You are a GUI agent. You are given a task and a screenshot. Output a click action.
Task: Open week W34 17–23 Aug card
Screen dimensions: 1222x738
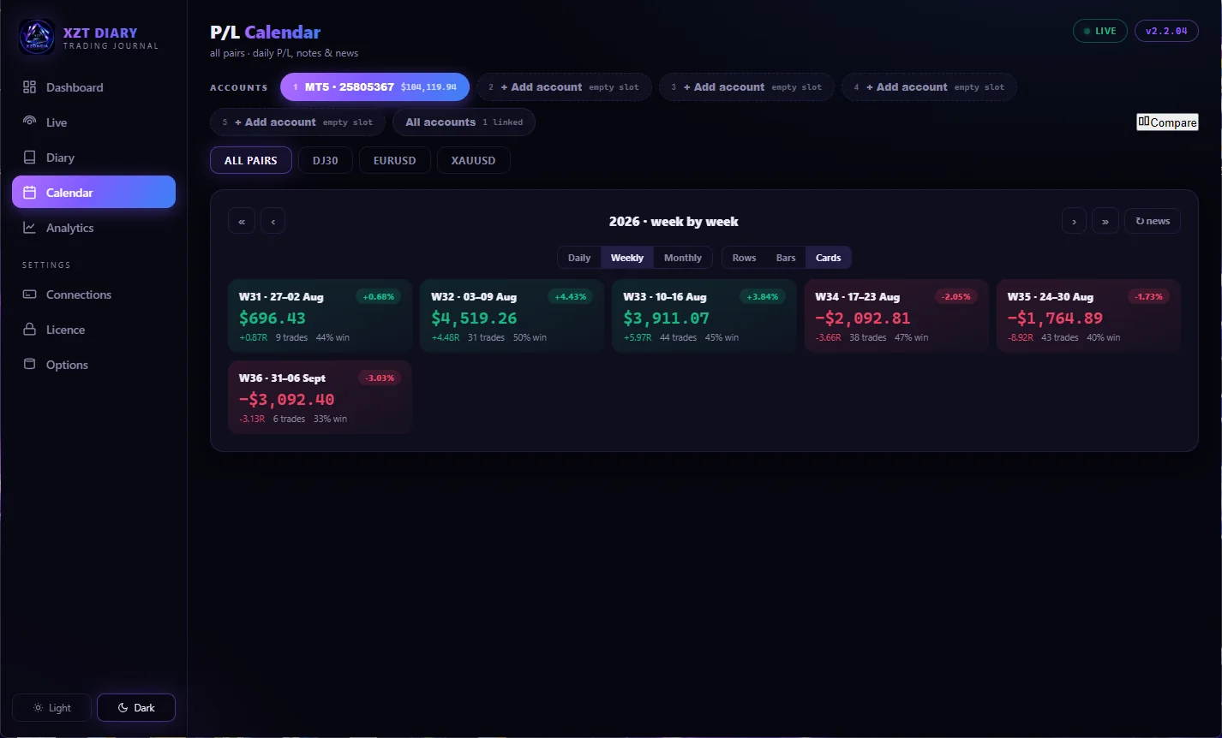coord(896,316)
